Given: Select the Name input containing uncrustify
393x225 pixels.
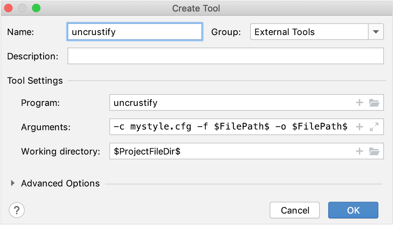Looking at the screenshot, I should [x=134, y=32].
